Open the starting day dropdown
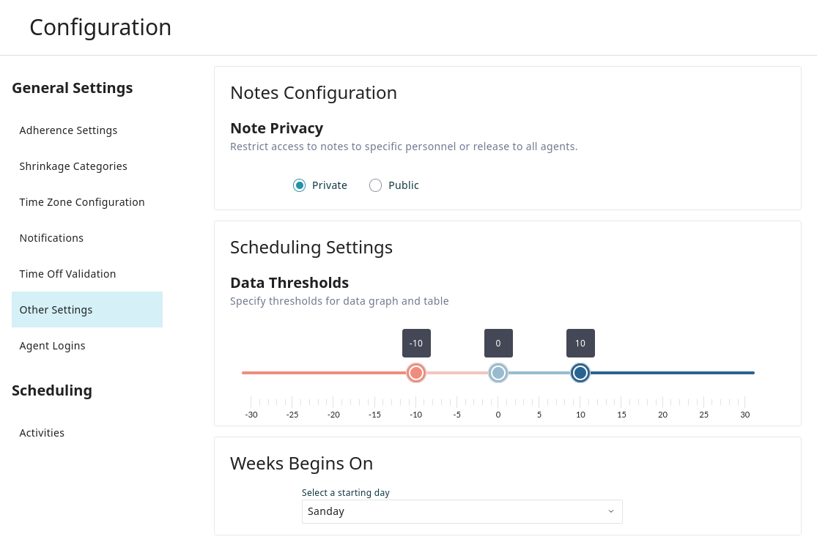 pos(454,512)
